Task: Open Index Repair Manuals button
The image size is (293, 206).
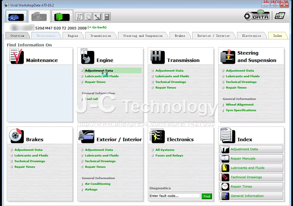Action: point(251,158)
